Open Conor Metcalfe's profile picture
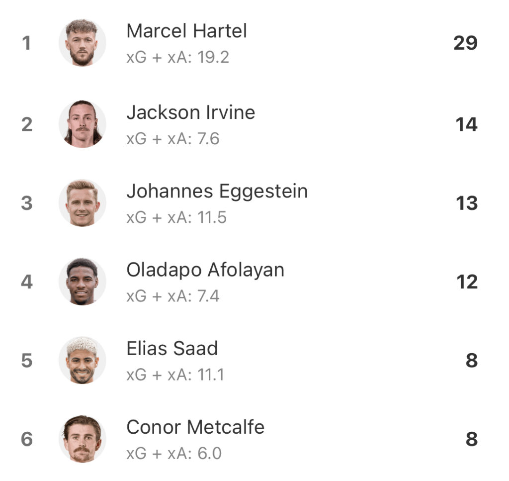 pyautogui.click(x=82, y=439)
